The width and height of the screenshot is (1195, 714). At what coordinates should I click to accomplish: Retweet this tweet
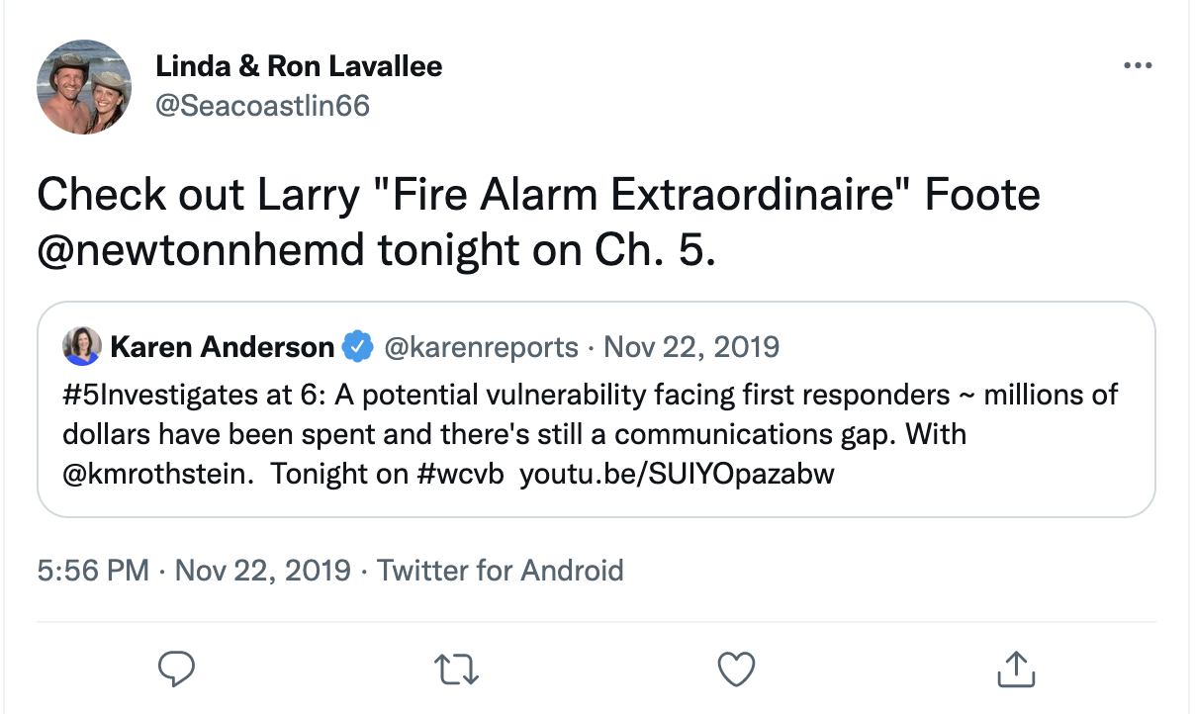point(457,669)
